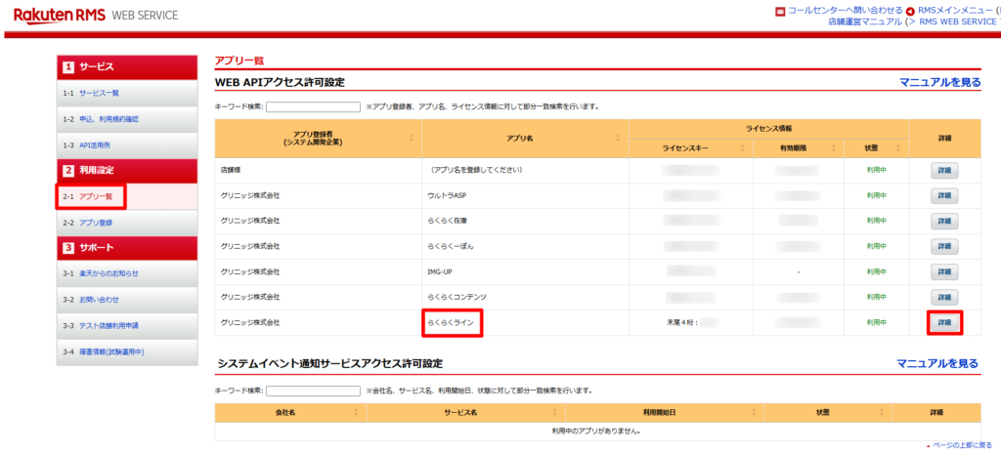Sort by 会社名 column arrows
The height and width of the screenshot is (453, 1001).
click(356, 413)
